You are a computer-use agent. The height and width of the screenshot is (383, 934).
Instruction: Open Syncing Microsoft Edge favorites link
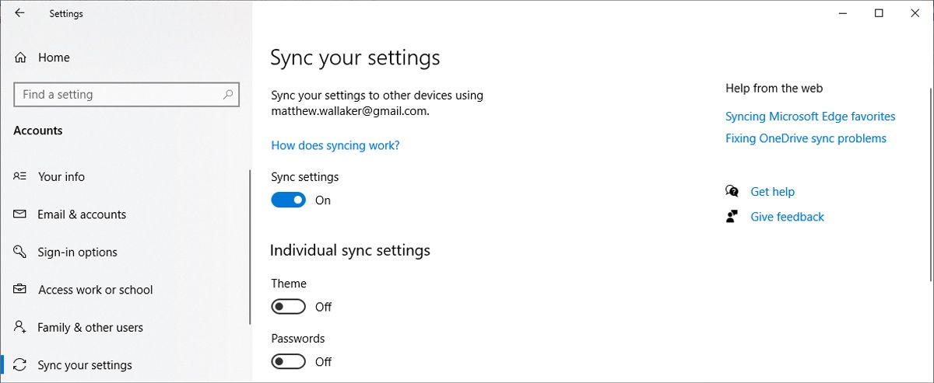810,117
